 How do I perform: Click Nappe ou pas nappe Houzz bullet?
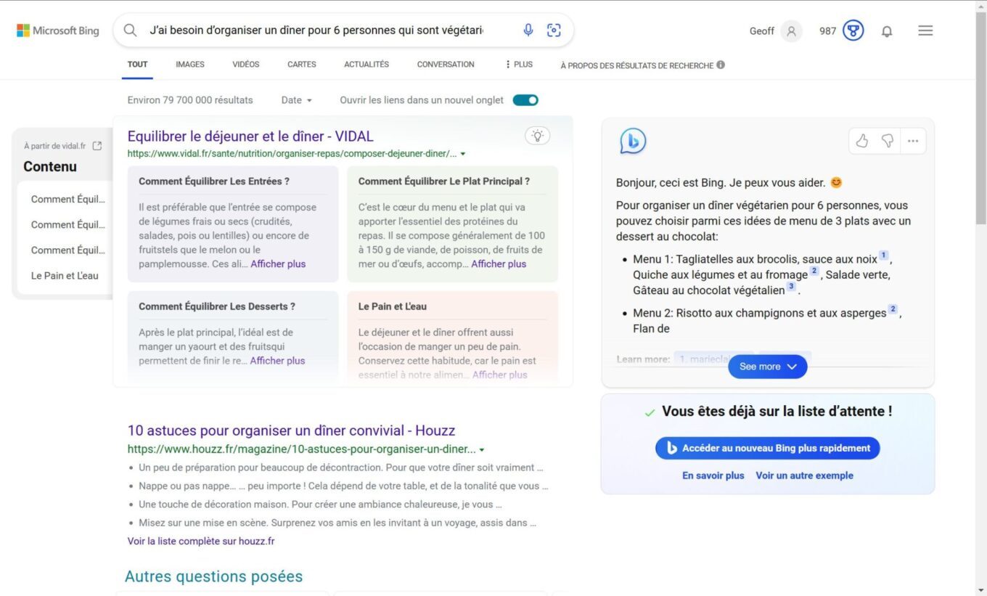pos(343,486)
